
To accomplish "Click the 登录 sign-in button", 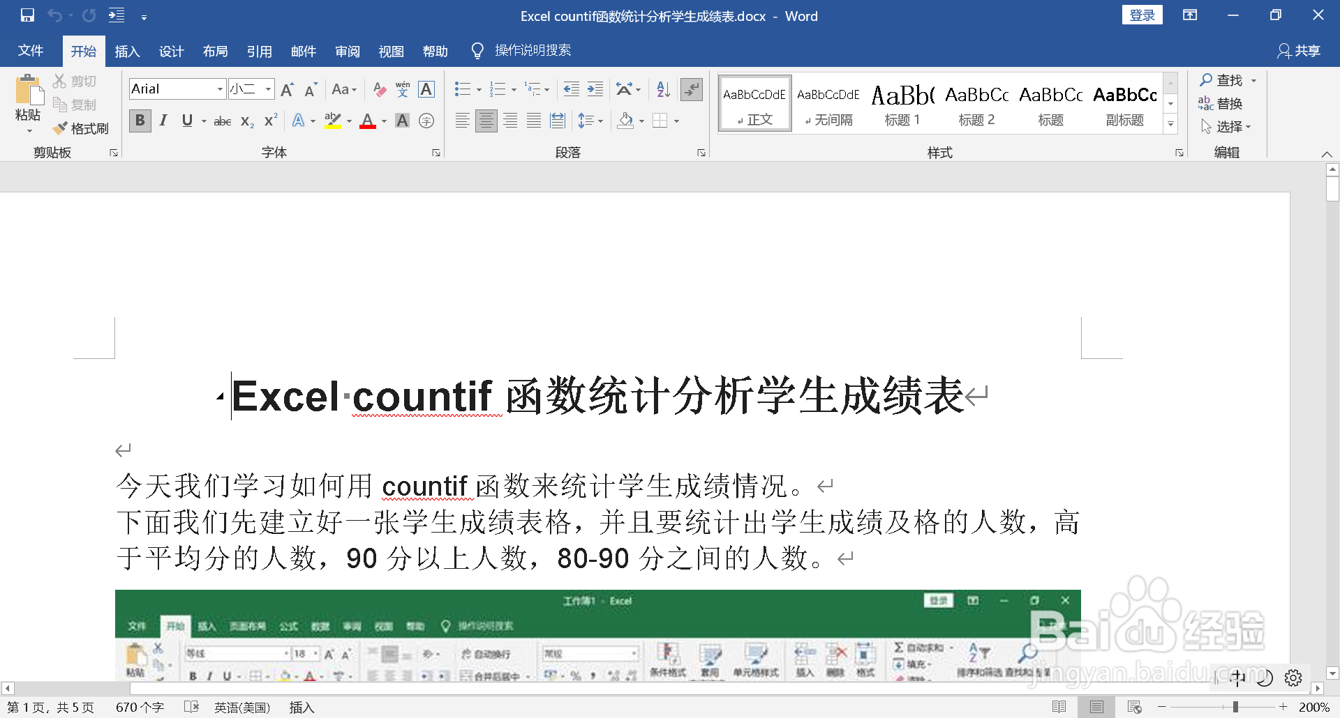I will click(1142, 15).
